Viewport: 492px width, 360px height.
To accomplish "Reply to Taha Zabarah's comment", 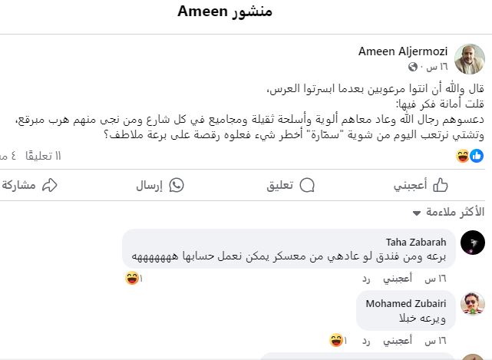I will pos(368,279).
